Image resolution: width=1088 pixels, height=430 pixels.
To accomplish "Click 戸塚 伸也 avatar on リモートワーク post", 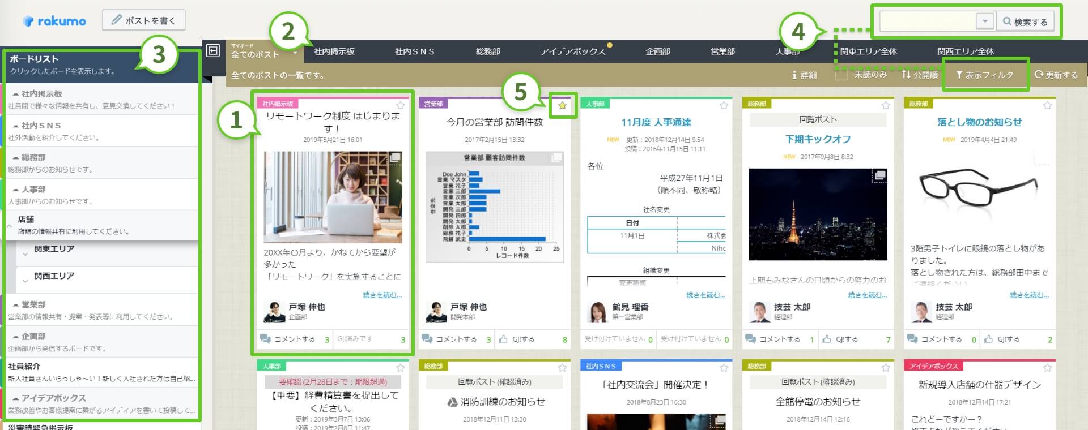I will (274, 312).
